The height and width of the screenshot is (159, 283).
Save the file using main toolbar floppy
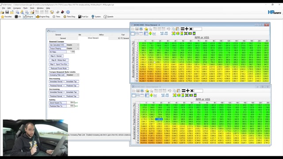7,12
